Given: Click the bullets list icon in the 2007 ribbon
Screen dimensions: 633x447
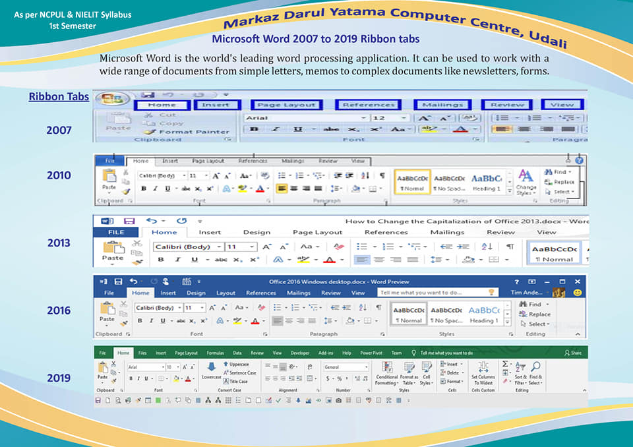Looking at the screenshot, I should (x=502, y=118).
